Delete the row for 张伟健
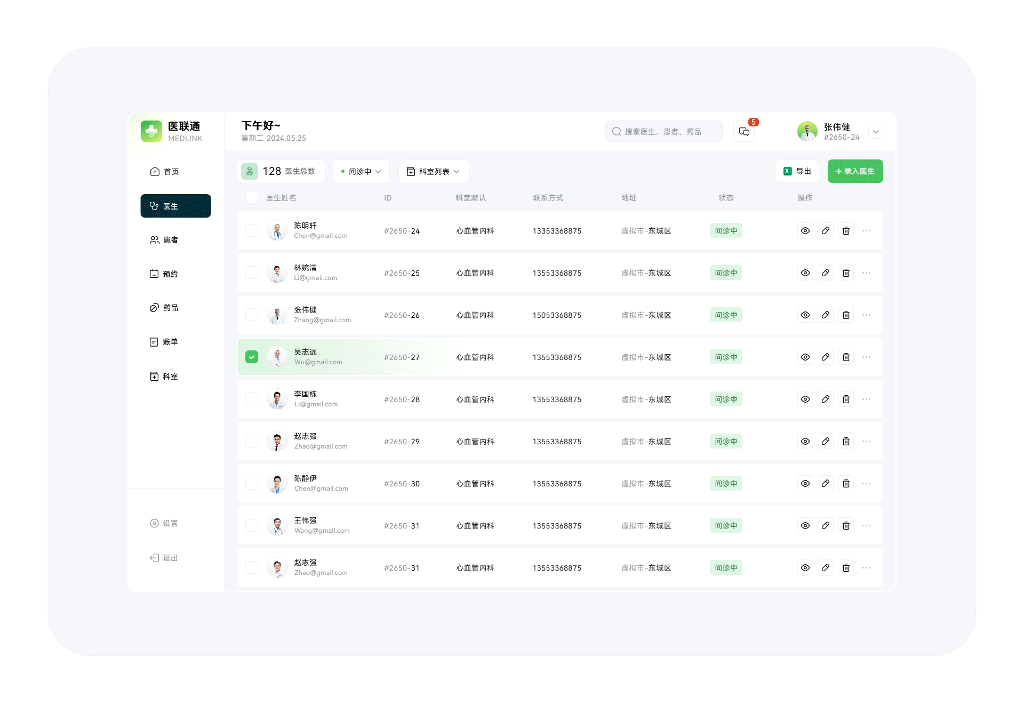Viewport: 1024px width, 704px height. [846, 315]
